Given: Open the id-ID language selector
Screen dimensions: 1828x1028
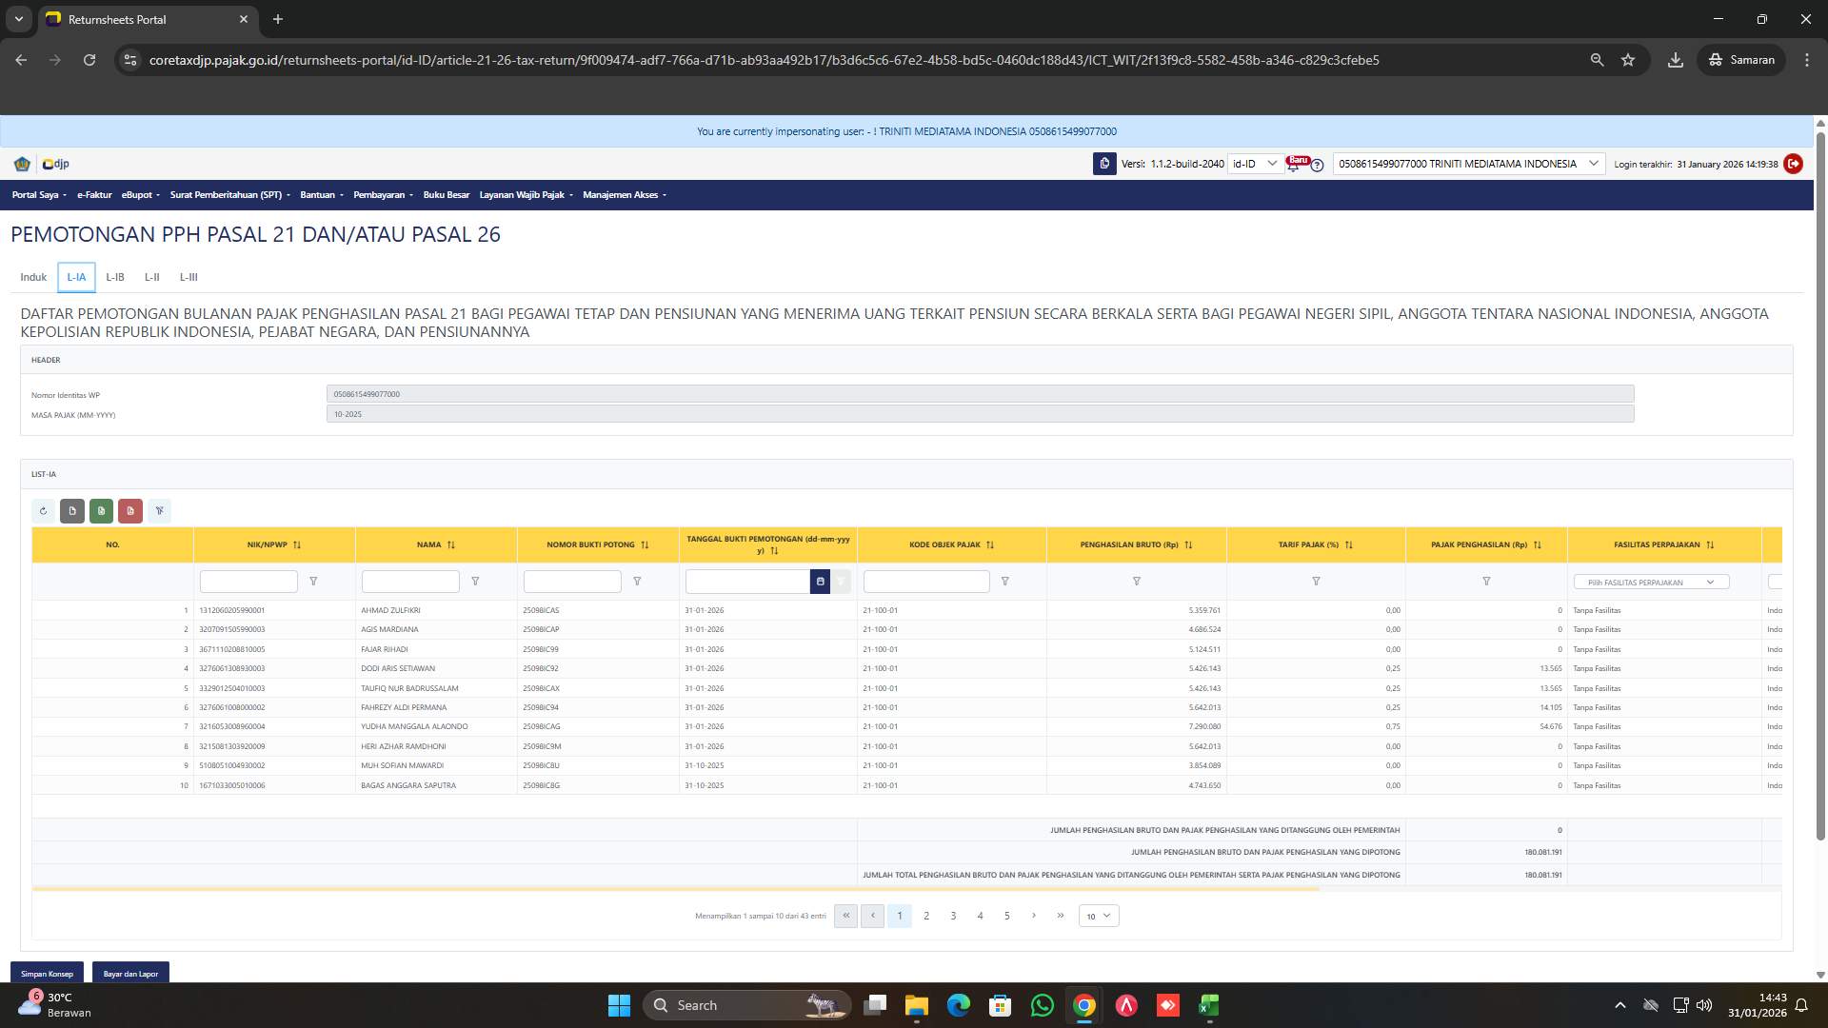Looking at the screenshot, I should tap(1255, 164).
